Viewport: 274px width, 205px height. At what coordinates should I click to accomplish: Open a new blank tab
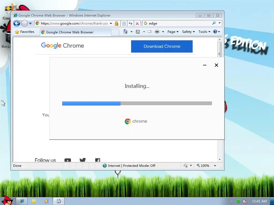[x=115, y=32]
